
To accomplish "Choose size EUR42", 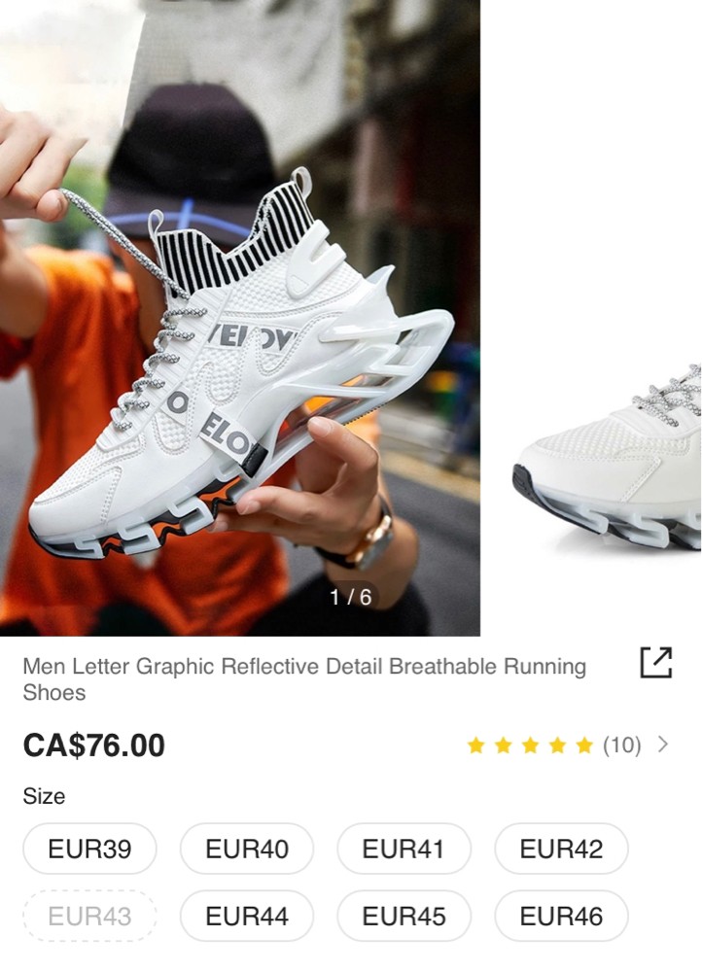I will pos(561,849).
